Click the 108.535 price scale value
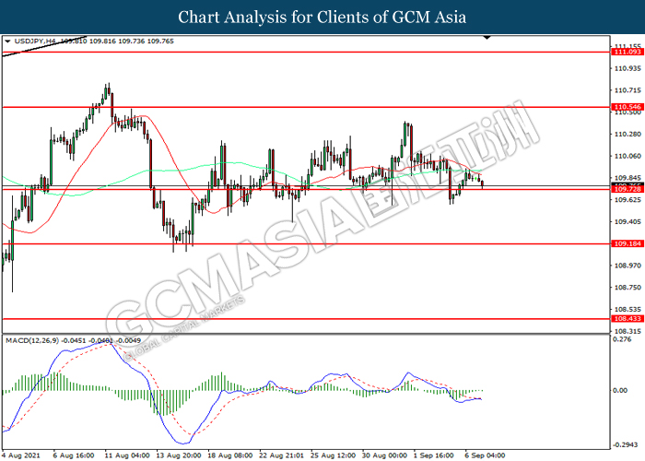Viewport: 645px width, 461px height. click(x=627, y=309)
